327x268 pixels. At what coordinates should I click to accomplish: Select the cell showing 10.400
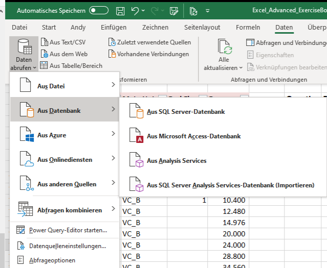point(228,200)
